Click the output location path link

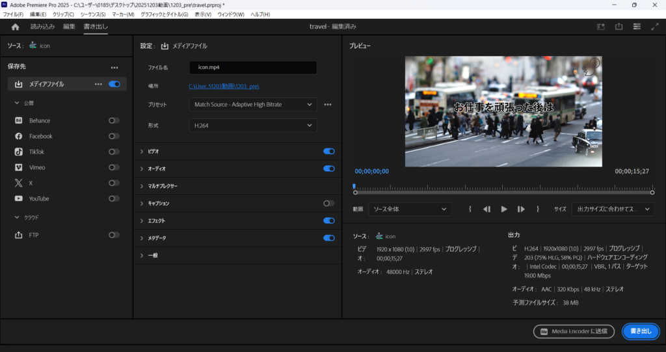click(224, 86)
